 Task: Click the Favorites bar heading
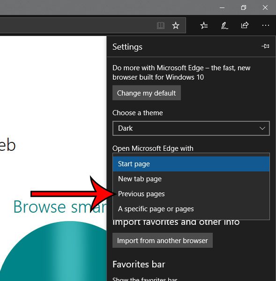coord(139,264)
